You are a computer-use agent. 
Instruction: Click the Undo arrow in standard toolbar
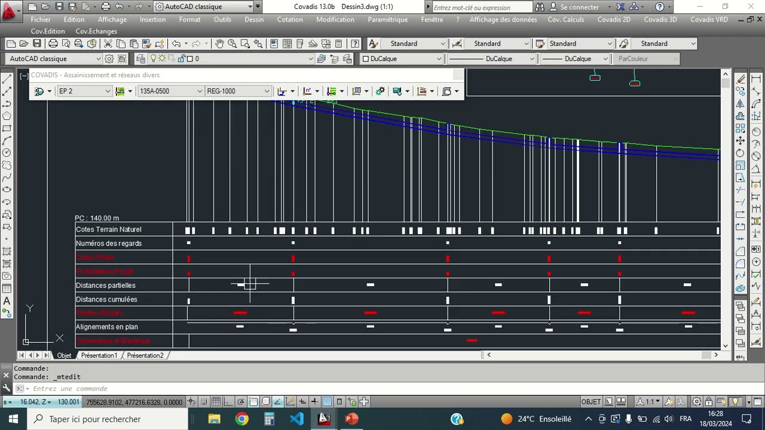pyautogui.click(x=176, y=44)
